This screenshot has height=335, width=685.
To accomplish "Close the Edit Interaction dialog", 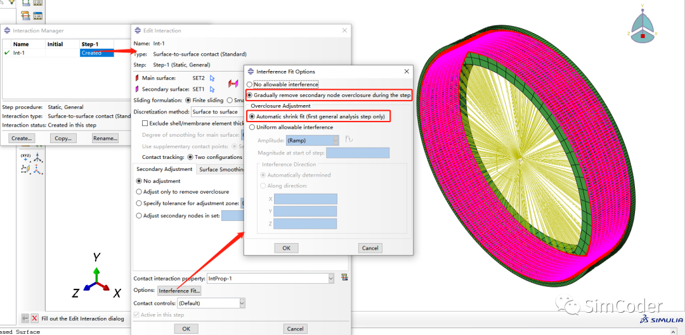I will [x=344, y=30].
